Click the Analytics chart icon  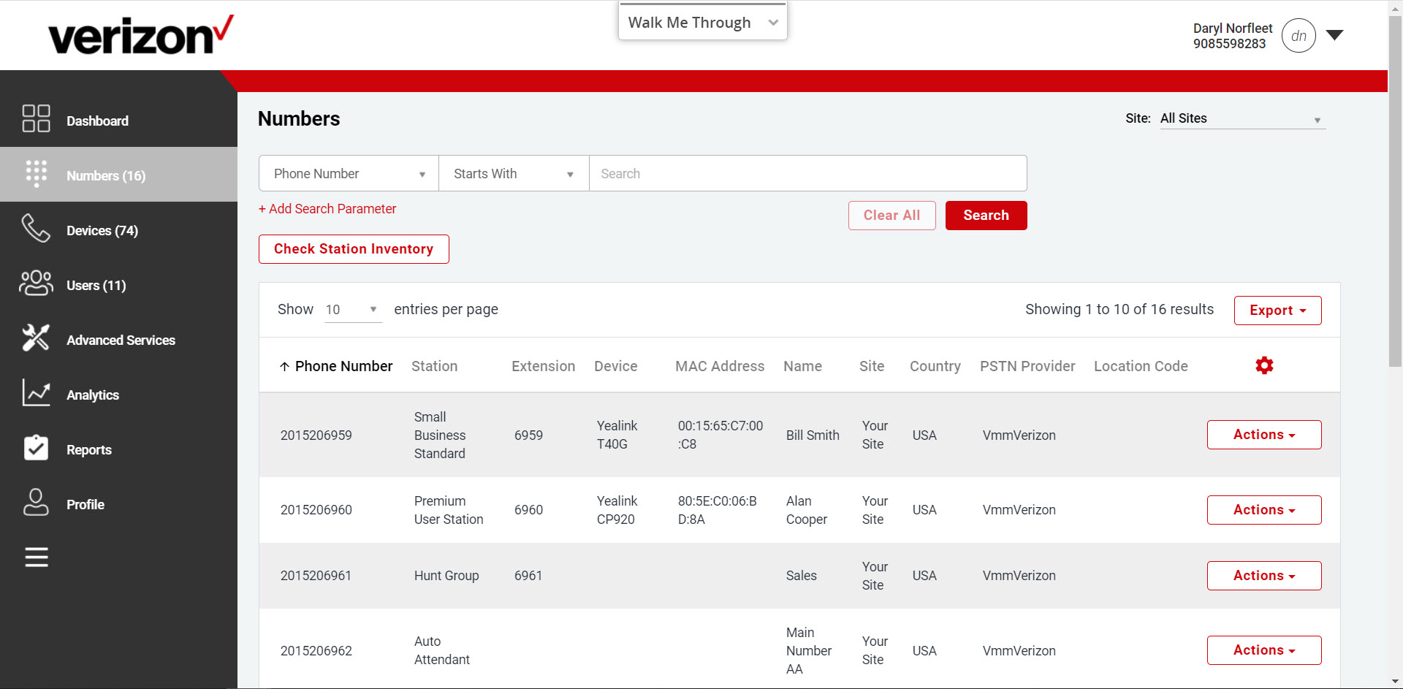(35, 393)
